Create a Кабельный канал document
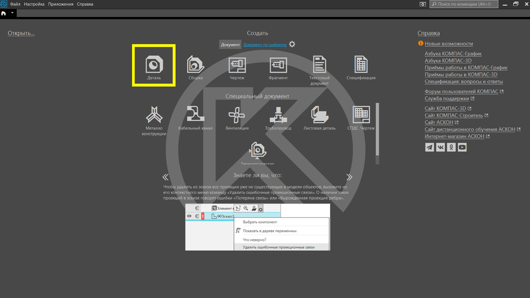This screenshot has width=530, height=298. click(195, 118)
